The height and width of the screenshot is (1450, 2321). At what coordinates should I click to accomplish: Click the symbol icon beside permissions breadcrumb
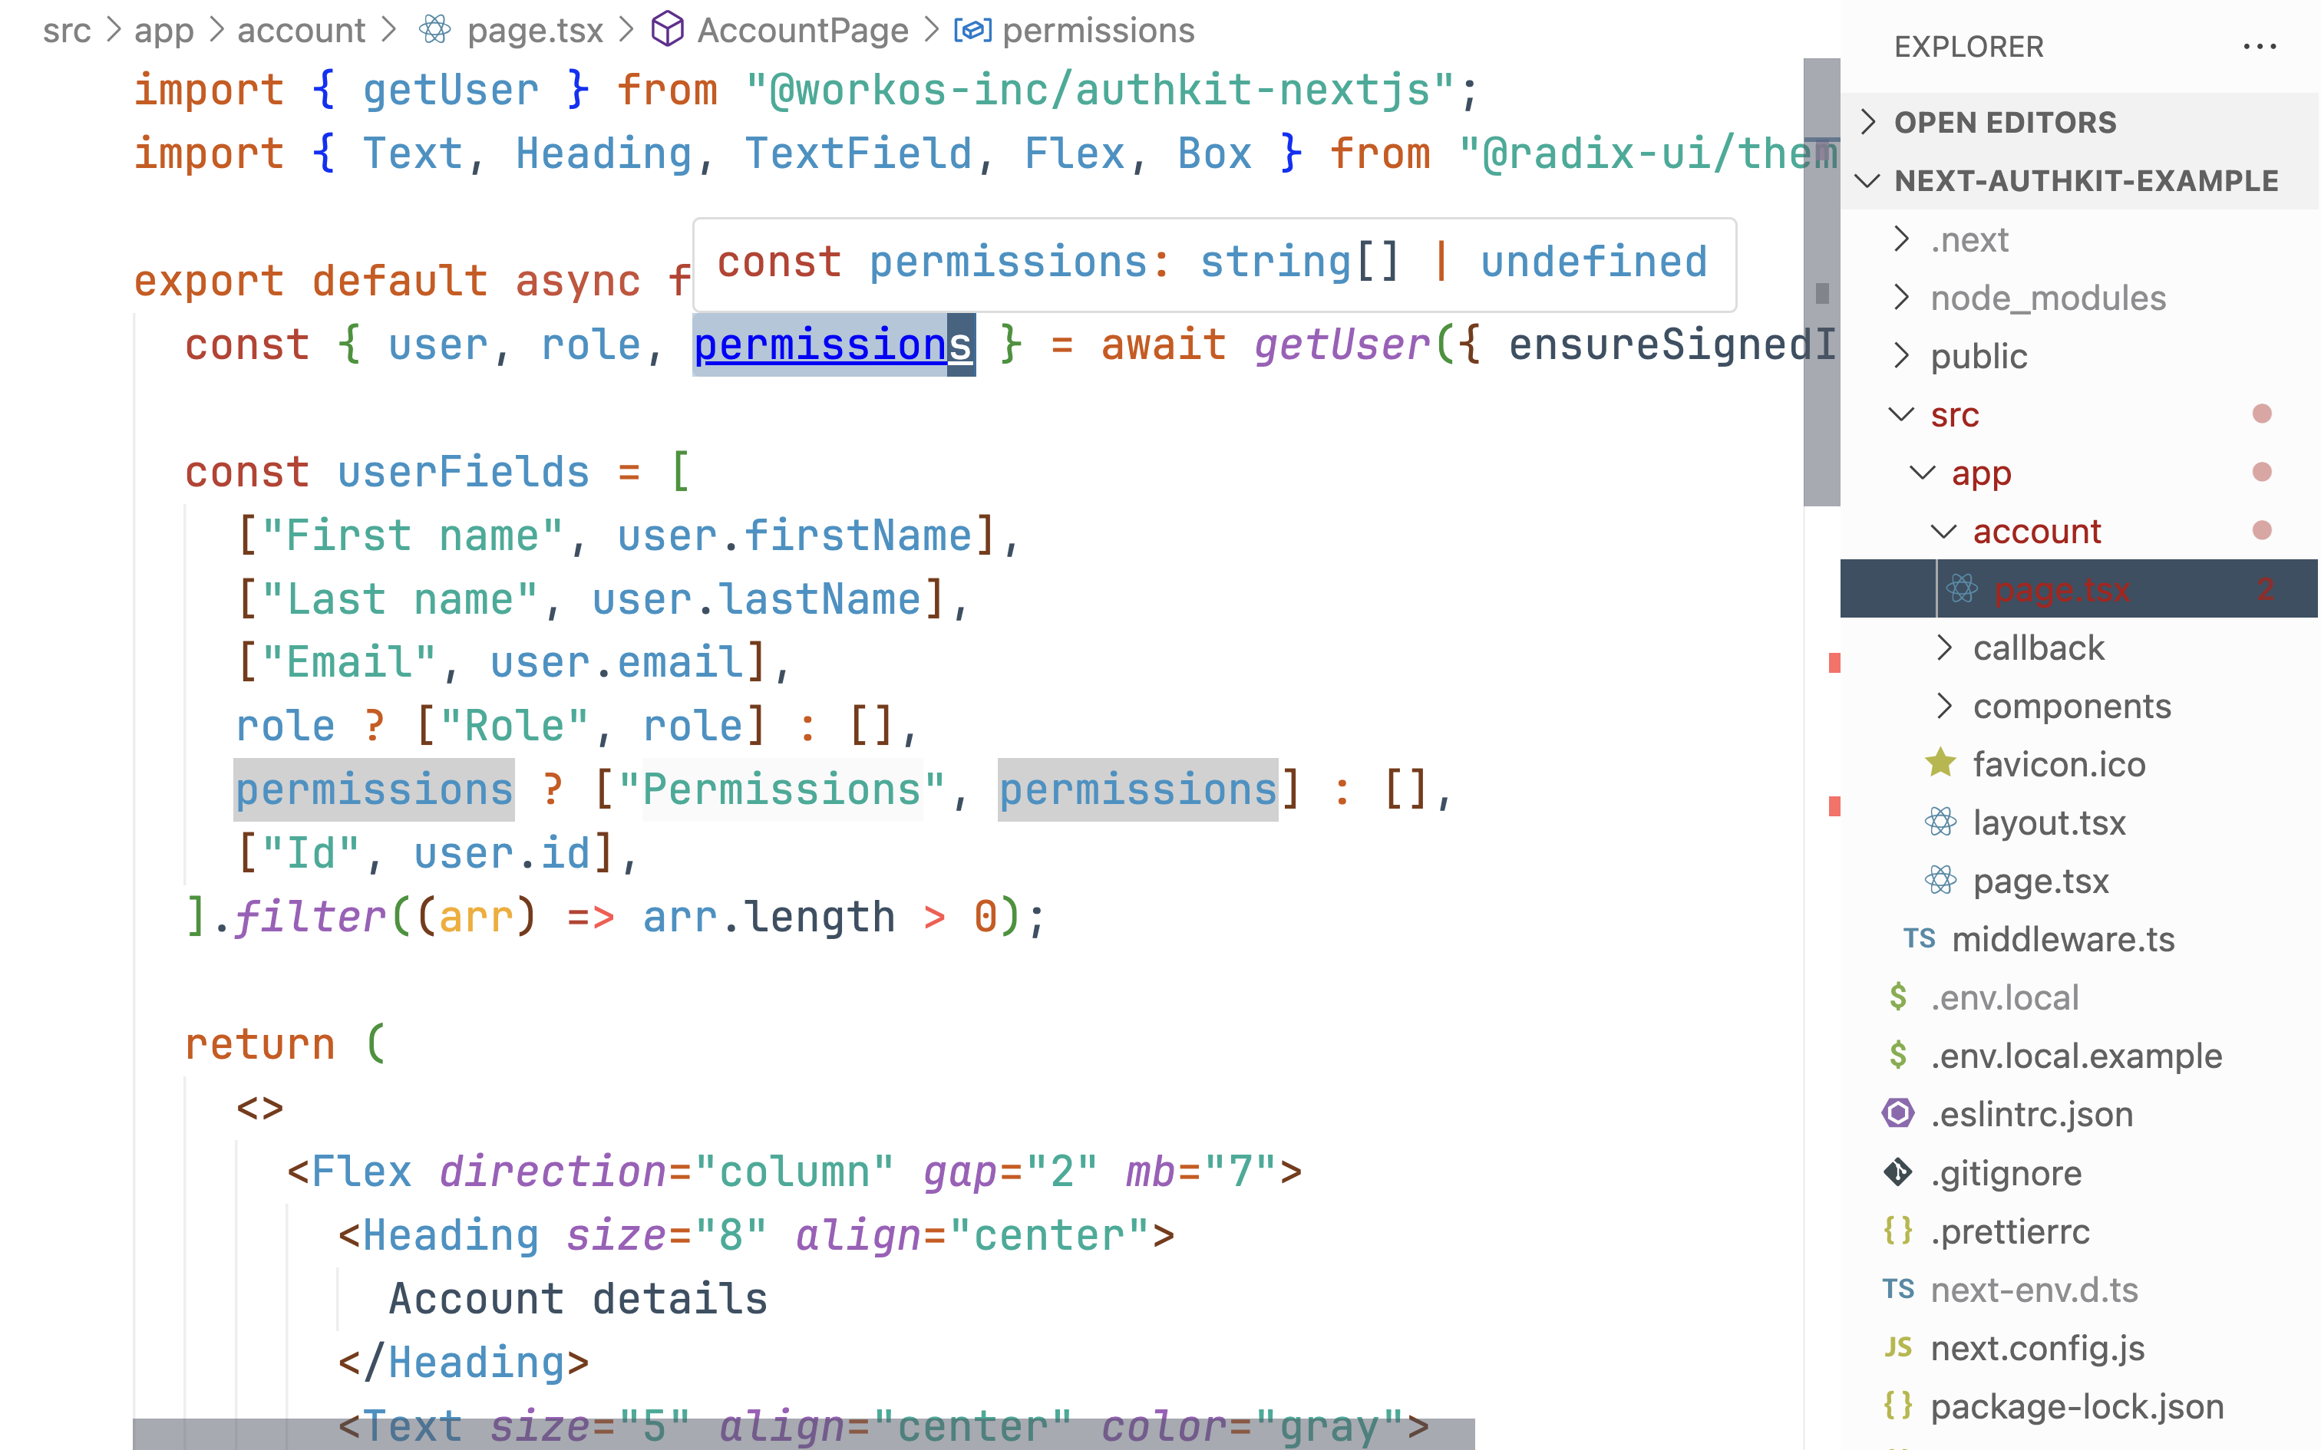[972, 30]
